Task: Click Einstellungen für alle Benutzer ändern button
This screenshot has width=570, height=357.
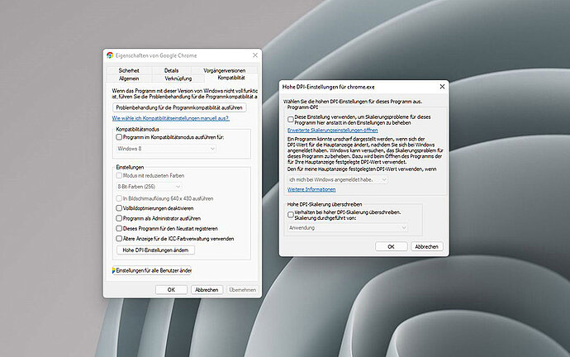Action: tap(152, 270)
